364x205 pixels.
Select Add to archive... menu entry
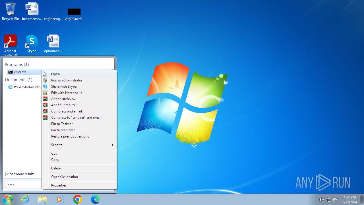click(x=79, y=99)
